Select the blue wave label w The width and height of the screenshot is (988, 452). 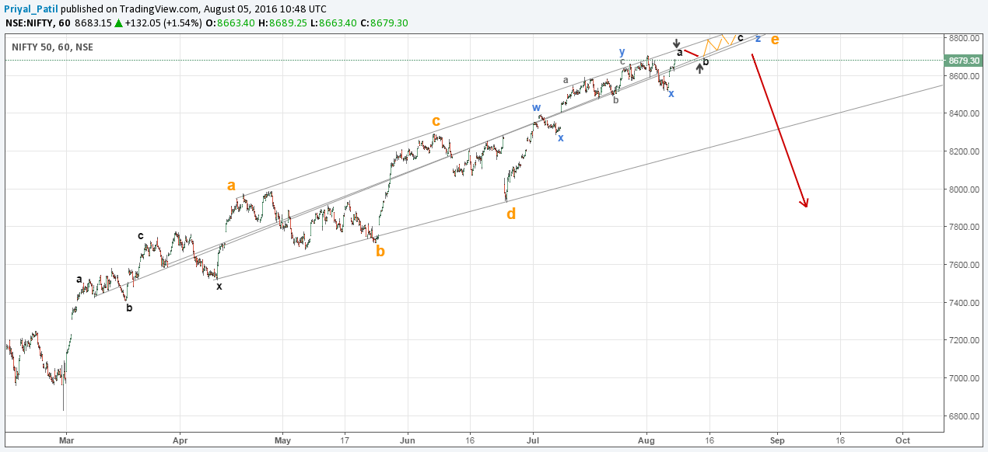point(536,108)
